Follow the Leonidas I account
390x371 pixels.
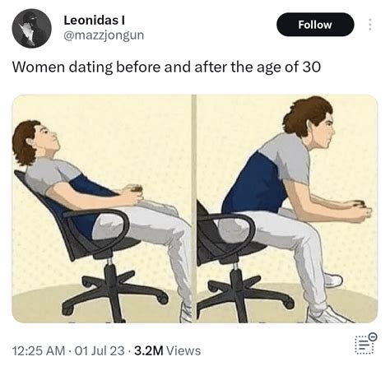click(x=315, y=25)
